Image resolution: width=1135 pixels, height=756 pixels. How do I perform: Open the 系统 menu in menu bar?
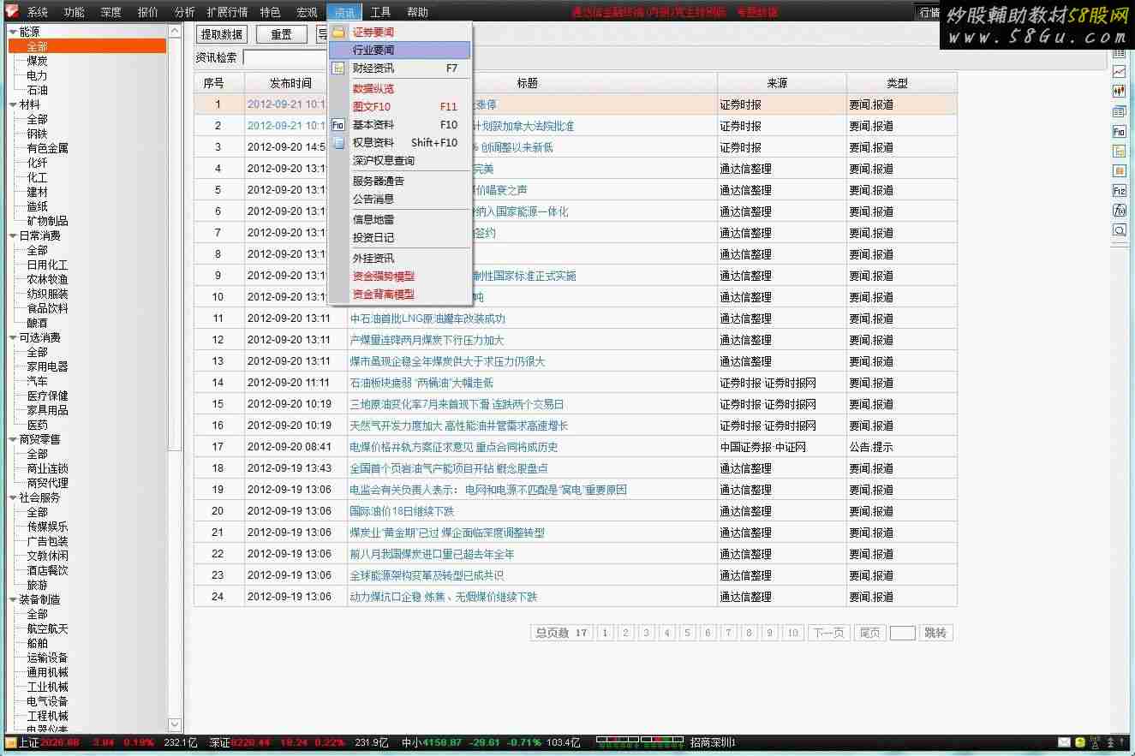click(x=37, y=12)
